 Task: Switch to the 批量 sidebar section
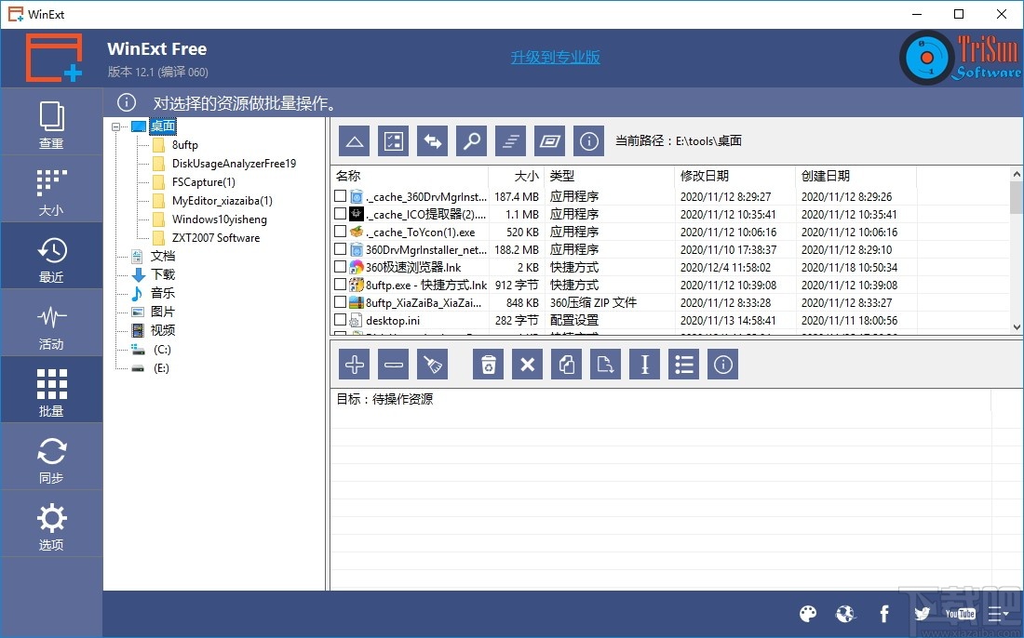coord(51,389)
